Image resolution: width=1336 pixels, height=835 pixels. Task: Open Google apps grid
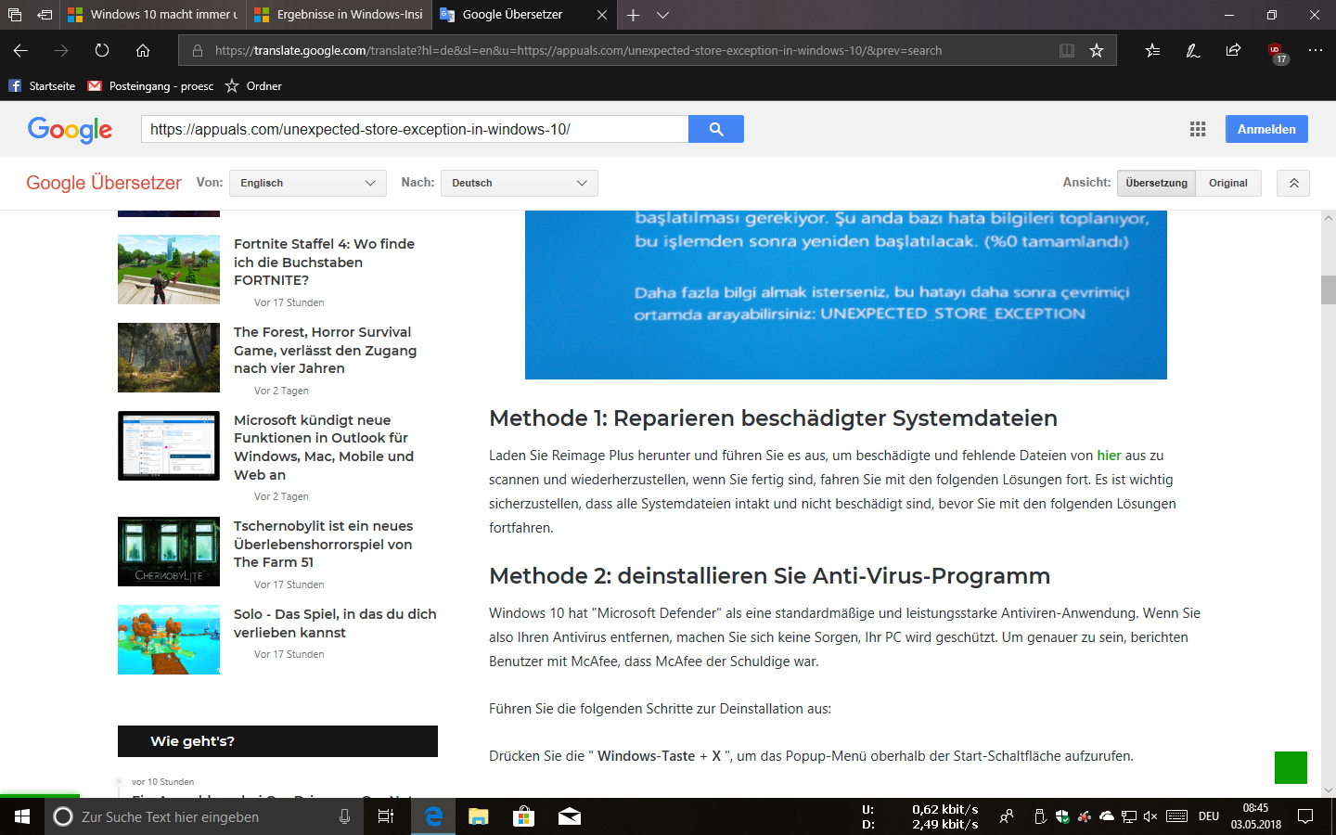pyautogui.click(x=1198, y=129)
